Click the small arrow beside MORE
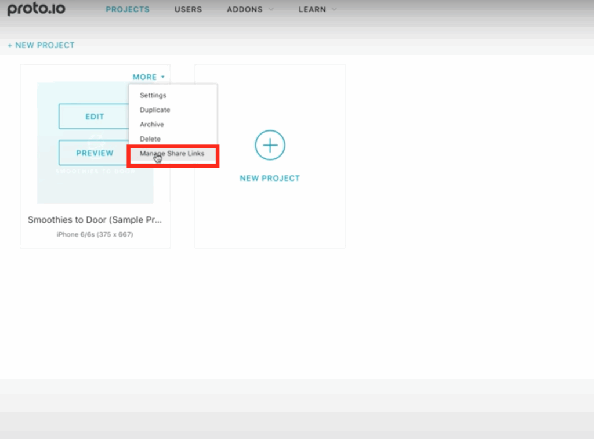 click(x=163, y=77)
